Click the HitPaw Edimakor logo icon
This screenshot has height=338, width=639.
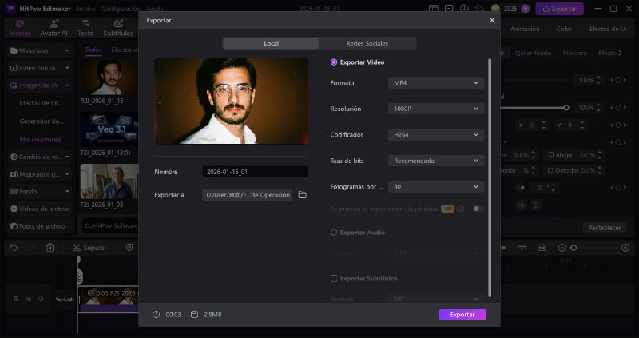pyautogui.click(x=10, y=9)
